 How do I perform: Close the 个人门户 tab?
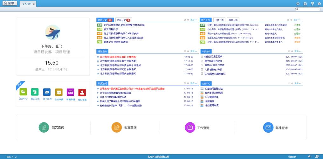(34, 4)
